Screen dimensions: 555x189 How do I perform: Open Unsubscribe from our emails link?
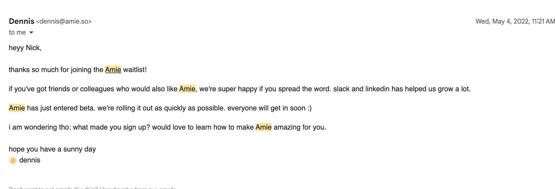(x=138, y=188)
